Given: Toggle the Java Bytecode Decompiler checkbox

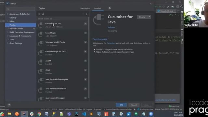Looking at the screenshot, I should pos(85,79).
